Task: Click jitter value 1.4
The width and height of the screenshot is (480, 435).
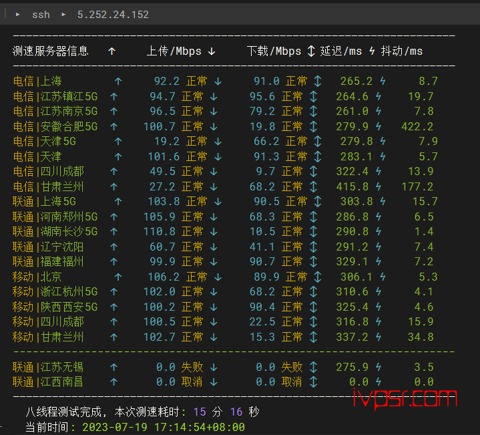Action: 424,231
